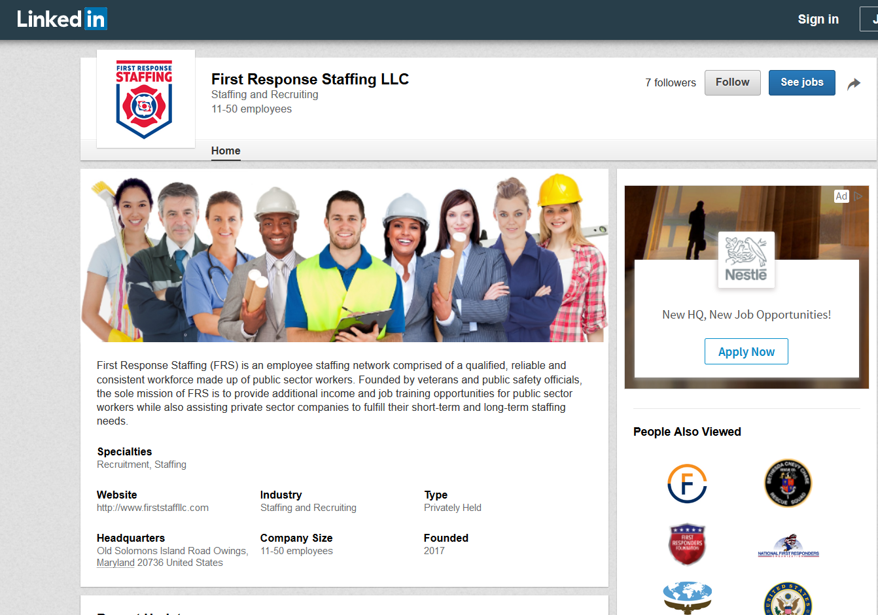This screenshot has height=615, width=878.
Task: Click Staffing and Recruiting under Industry
Action: click(x=308, y=508)
